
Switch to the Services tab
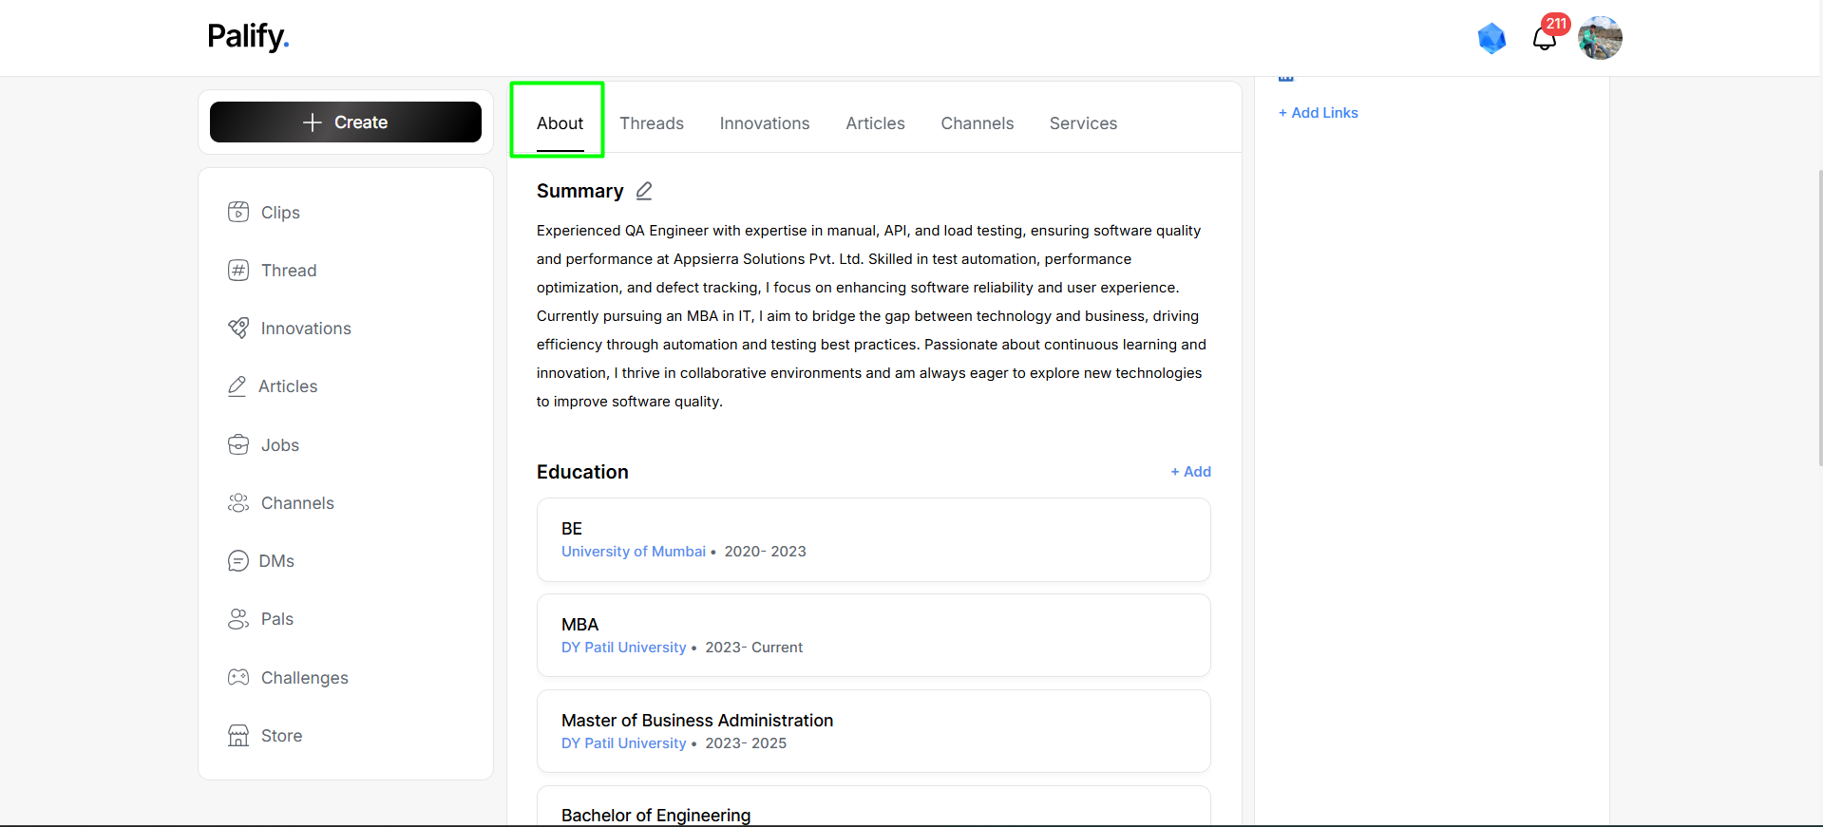[x=1083, y=123]
